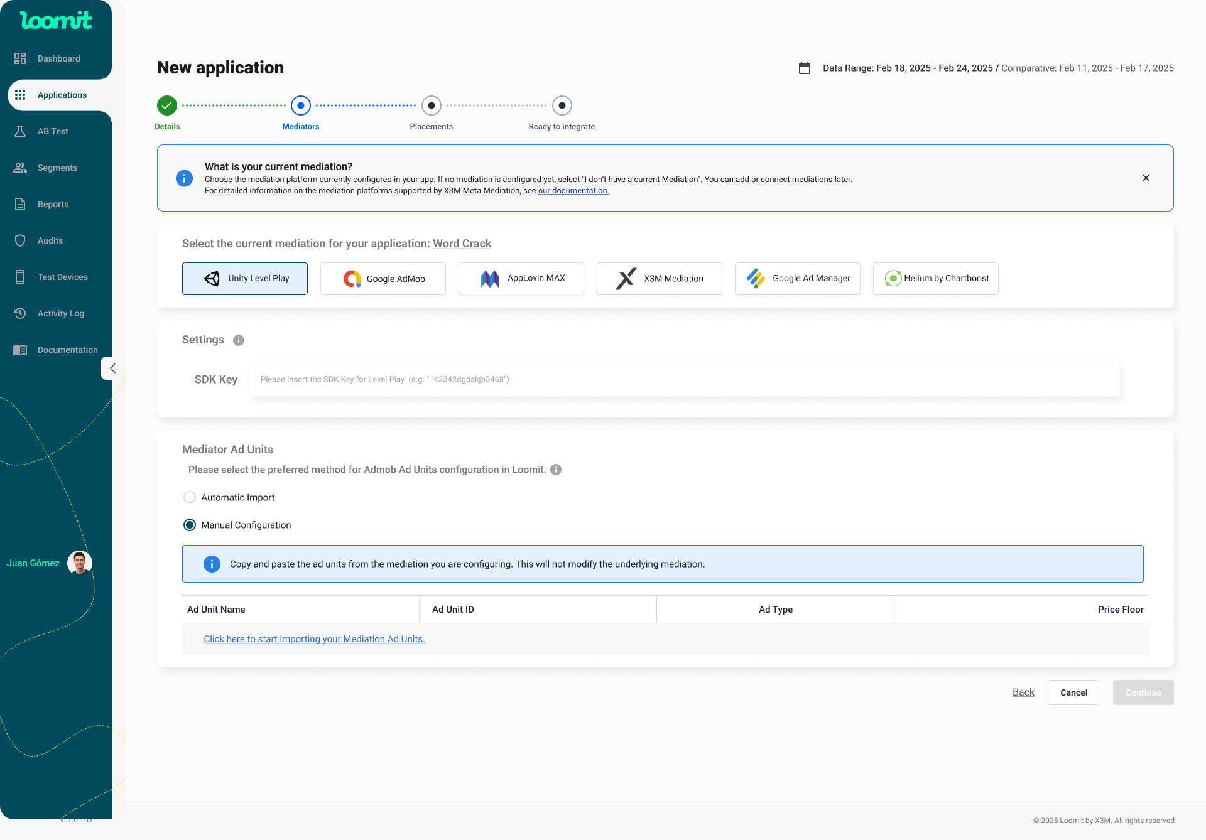This screenshot has width=1206, height=840.
Task: Click the Comparative date range text
Action: click(x=1087, y=68)
